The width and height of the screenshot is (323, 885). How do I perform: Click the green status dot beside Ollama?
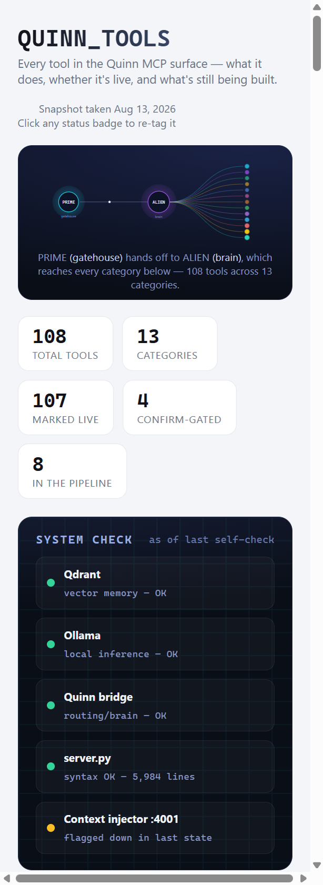[x=51, y=644]
